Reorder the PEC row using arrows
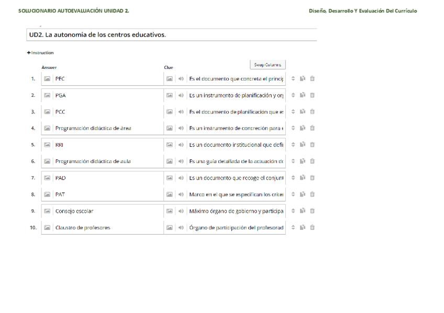This screenshot has width=444, height=313. tap(293, 79)
